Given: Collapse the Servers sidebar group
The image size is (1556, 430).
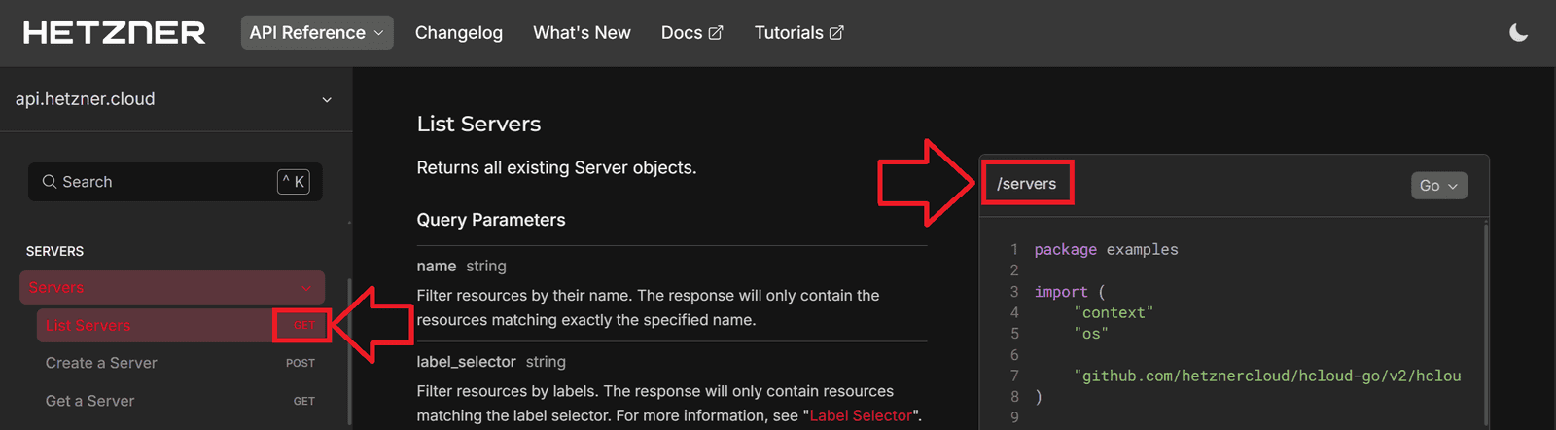Looking at the screenshot, I should click(172, 287).
